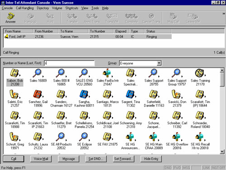Select Schoening, Amy 21318 phone icon
The width and height of the screenshot is (226, 170).
[130, 115]
